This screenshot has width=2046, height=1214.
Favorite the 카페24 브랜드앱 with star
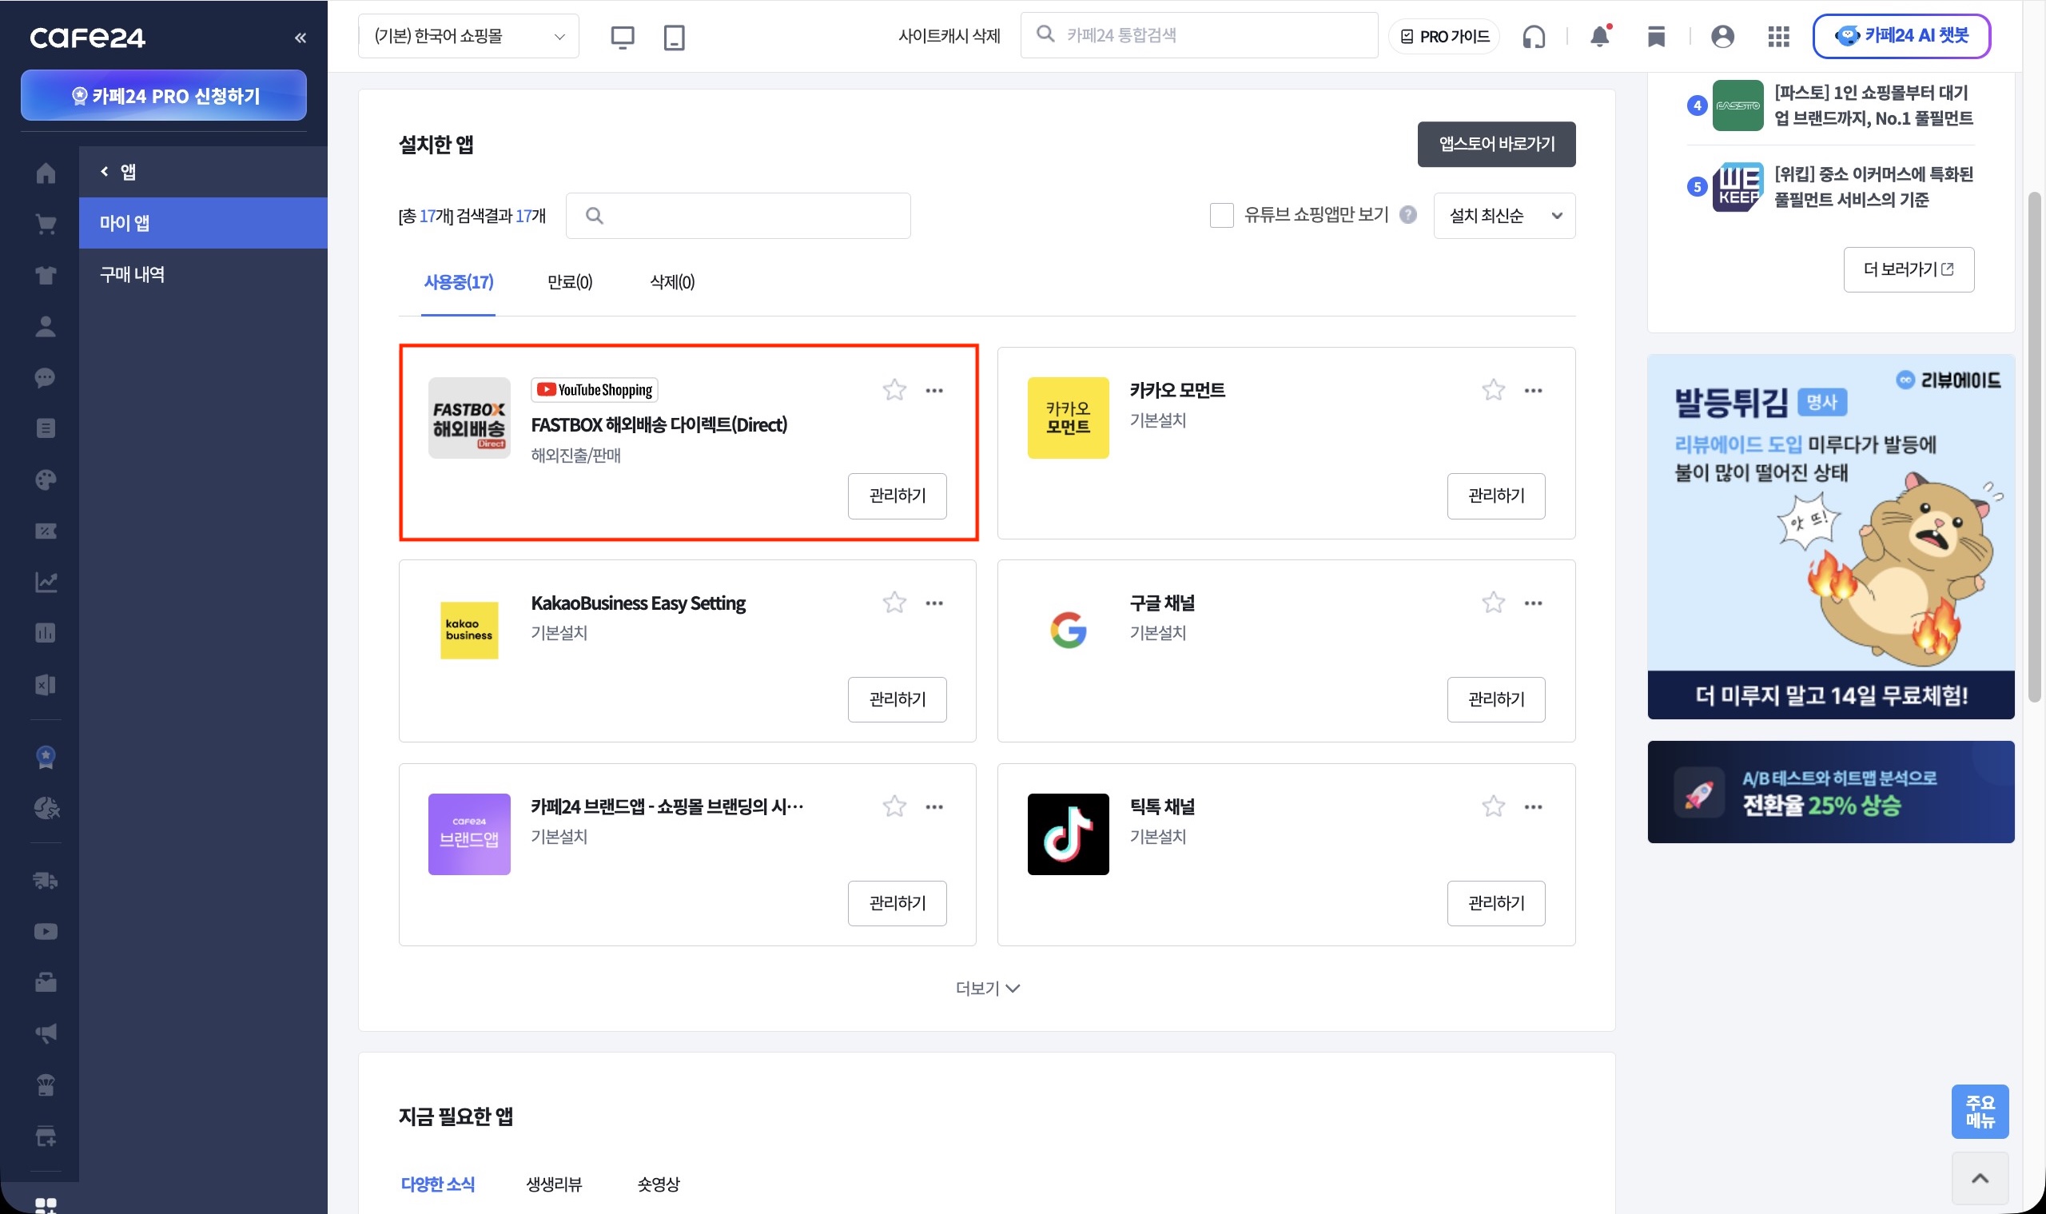pyautogui.click(x=894, y=806)
